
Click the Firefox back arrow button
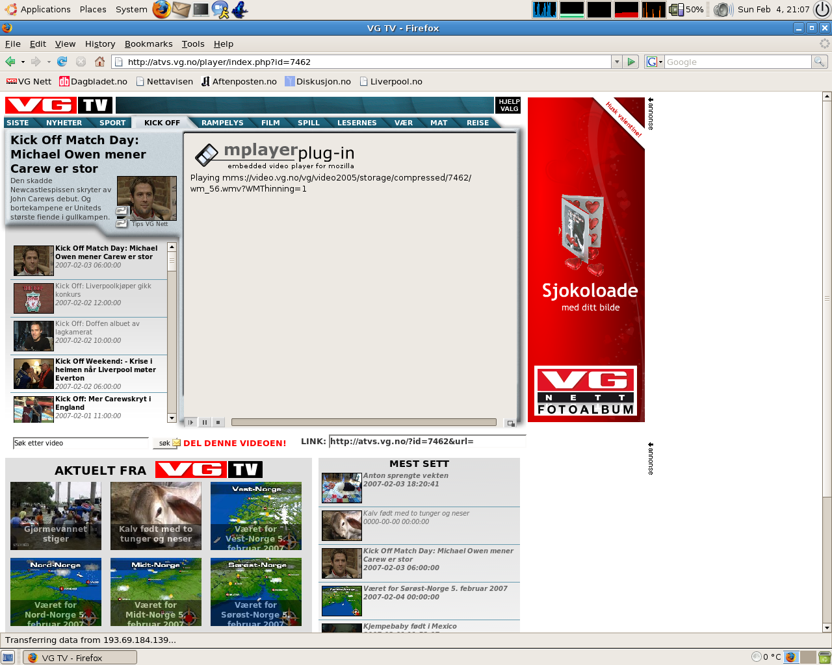point(10,62)
